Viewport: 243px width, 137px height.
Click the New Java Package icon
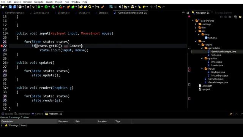(68, 7)
